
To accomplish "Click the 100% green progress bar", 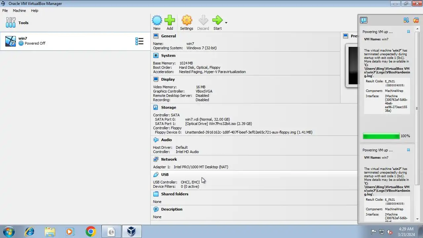I will [x=381, y=136].
